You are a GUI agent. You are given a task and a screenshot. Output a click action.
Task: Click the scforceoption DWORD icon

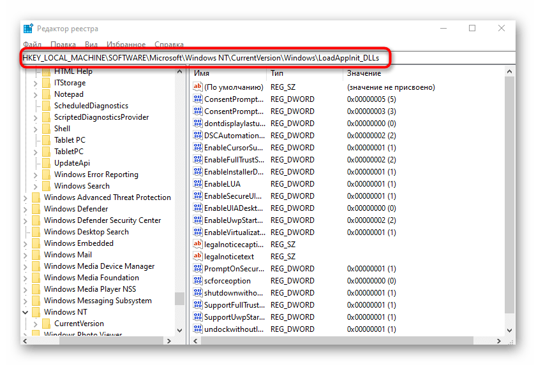coord(198,280)
